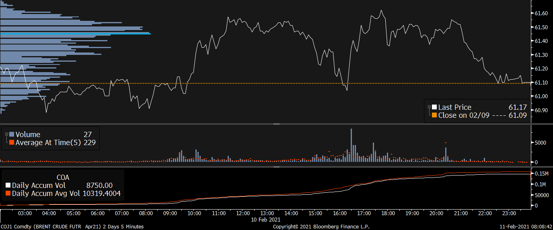Click the Last Price value 61.17
Screen dimensions: 553x230
pos(518,107)
